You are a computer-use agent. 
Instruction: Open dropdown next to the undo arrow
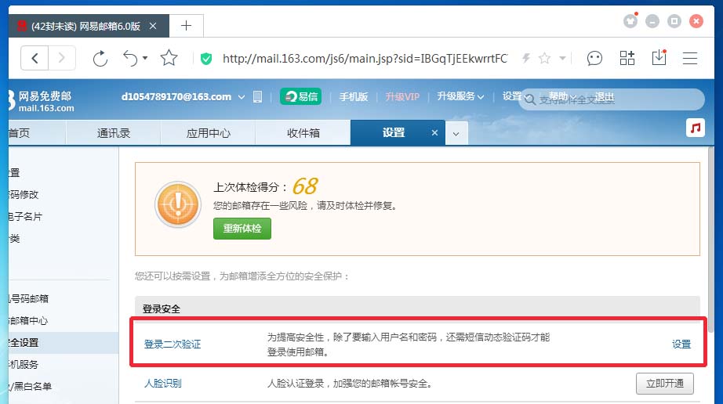(x=145, y=58)
